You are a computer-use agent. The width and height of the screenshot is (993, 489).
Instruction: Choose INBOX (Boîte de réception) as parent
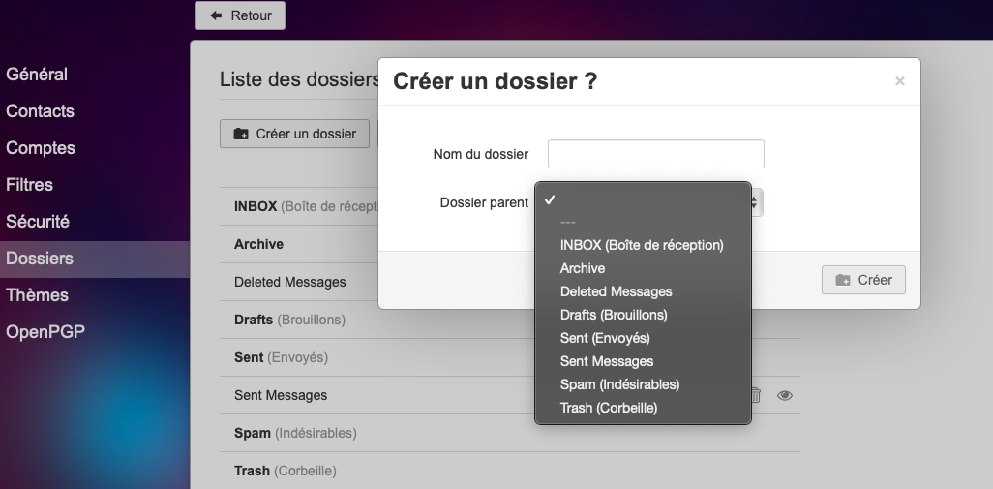(x=643, y=245)
